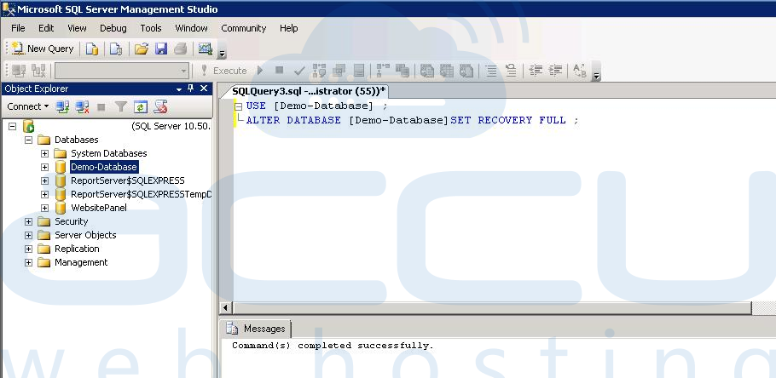
Task: Click the Open File folder icon
Action: tap(141, 49)
